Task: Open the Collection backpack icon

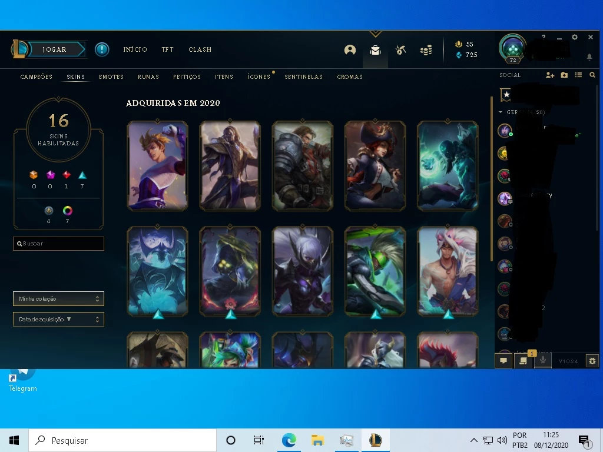Action: tap(375, 50)
